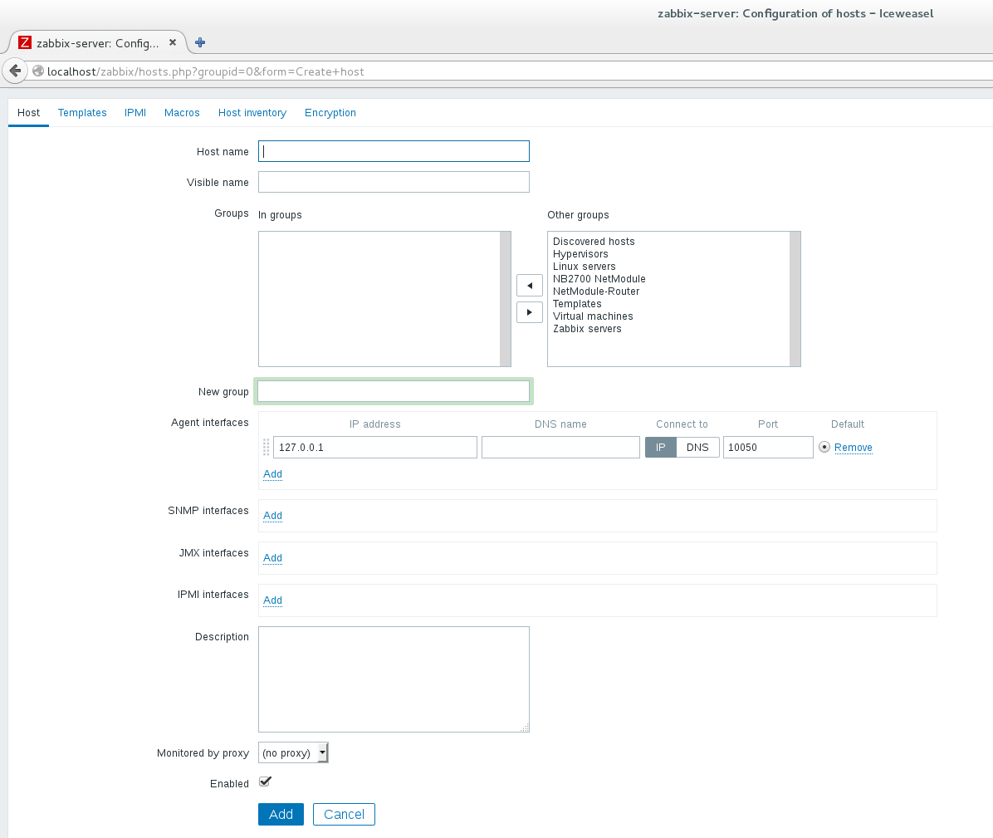Grab the Description resize grip

click(x=525, y=728)
